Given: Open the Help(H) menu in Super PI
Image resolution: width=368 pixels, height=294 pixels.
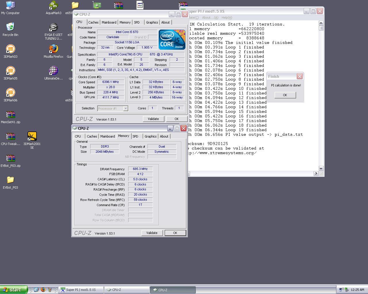Looking at the screenshot, I should (227, 18).
